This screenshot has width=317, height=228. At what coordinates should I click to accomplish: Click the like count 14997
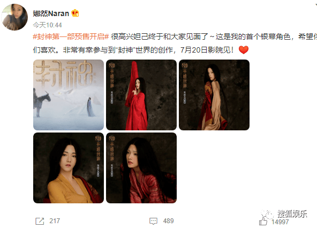[280, 222]
